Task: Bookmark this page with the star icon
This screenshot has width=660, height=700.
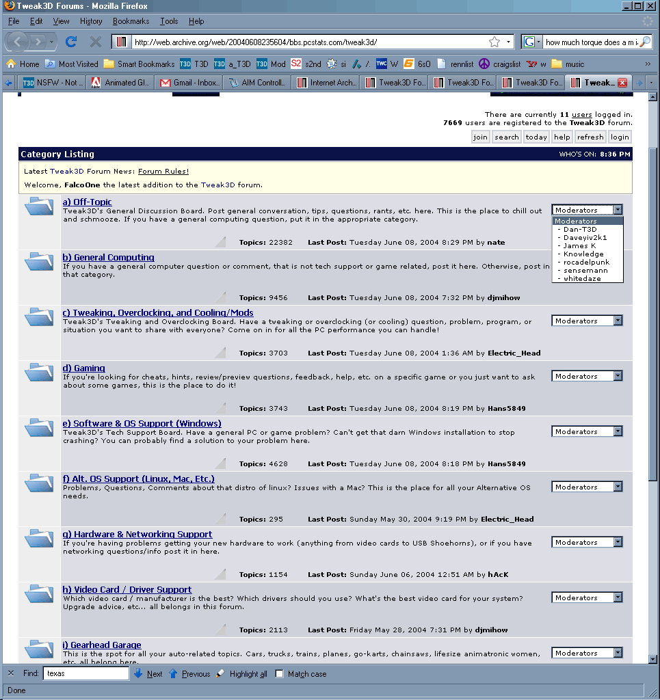Action: click(494, 42)
